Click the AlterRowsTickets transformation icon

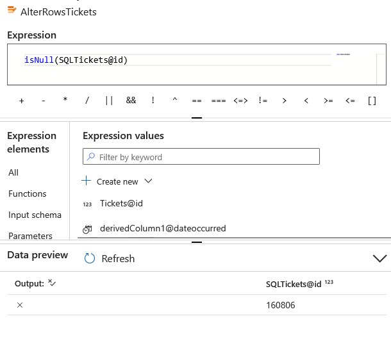click(x=12, y=11)
